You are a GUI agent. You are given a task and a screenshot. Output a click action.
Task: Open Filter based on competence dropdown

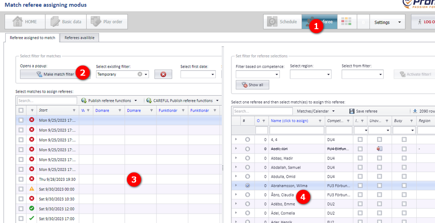[277, 74]
